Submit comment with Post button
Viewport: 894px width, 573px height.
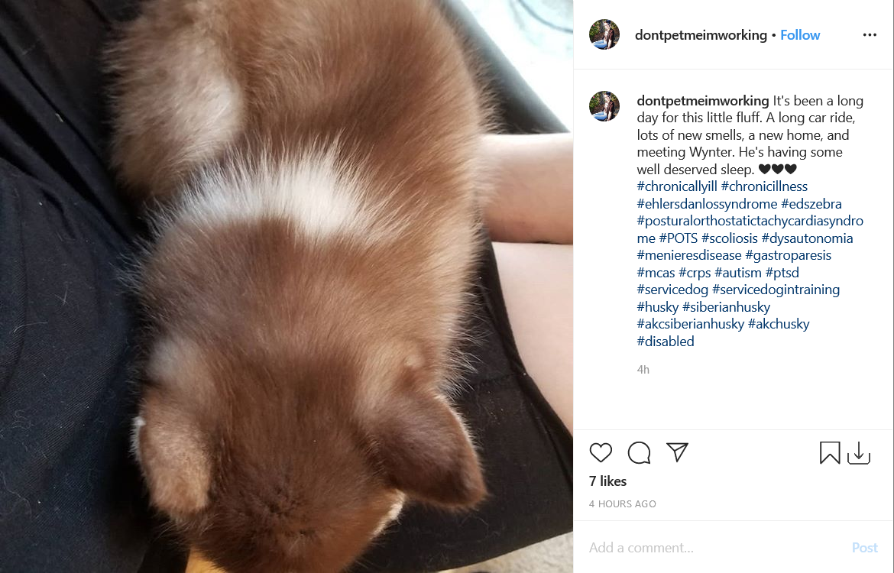(864, 547)
